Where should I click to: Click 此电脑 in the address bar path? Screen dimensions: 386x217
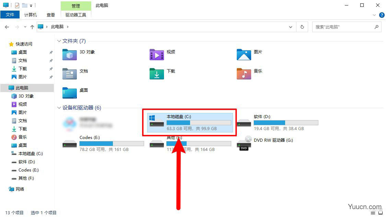point(57,27)
